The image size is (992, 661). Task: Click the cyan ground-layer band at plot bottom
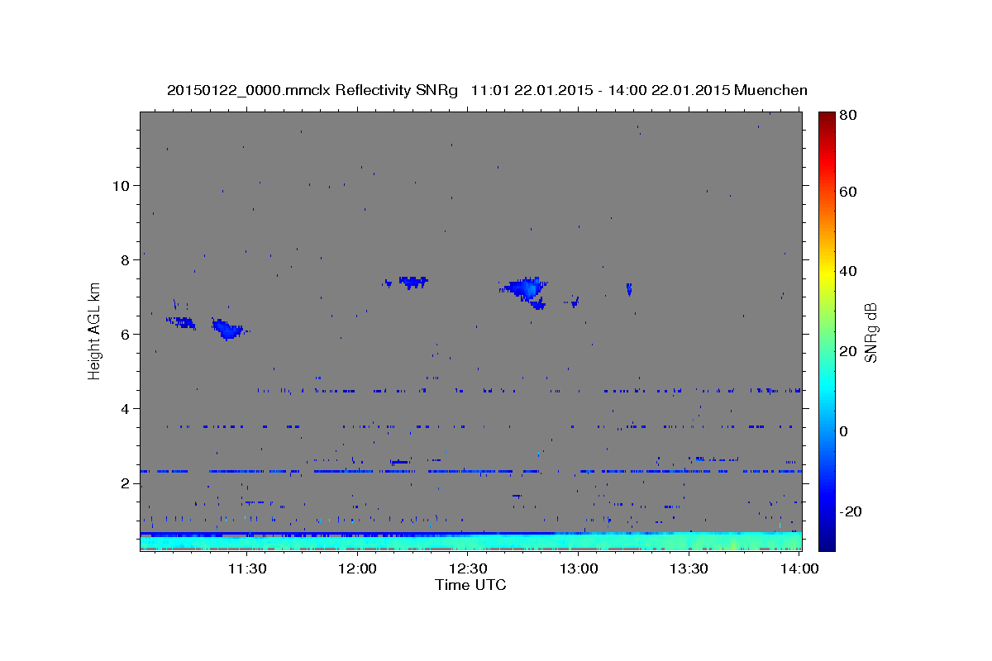point(470,542)
